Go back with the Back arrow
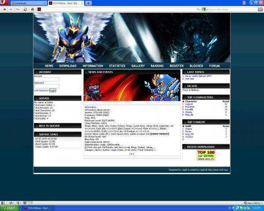 [4, 9]
